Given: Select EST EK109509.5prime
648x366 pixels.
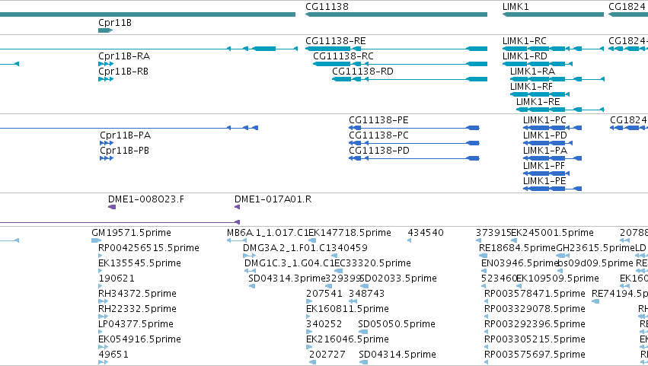Looking at the screenshot, I should click(557, 278).
